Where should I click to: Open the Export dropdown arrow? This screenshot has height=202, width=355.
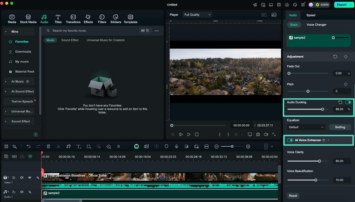coord(350,5)
